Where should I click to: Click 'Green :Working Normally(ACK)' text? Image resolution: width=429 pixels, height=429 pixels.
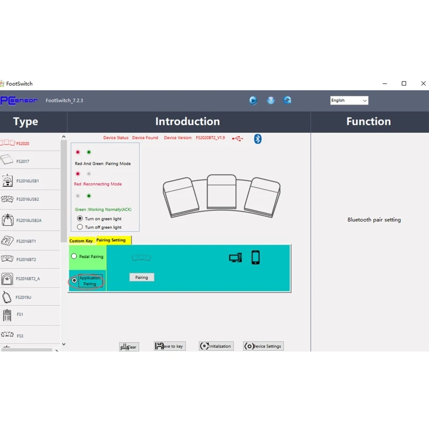click(103, 209)
